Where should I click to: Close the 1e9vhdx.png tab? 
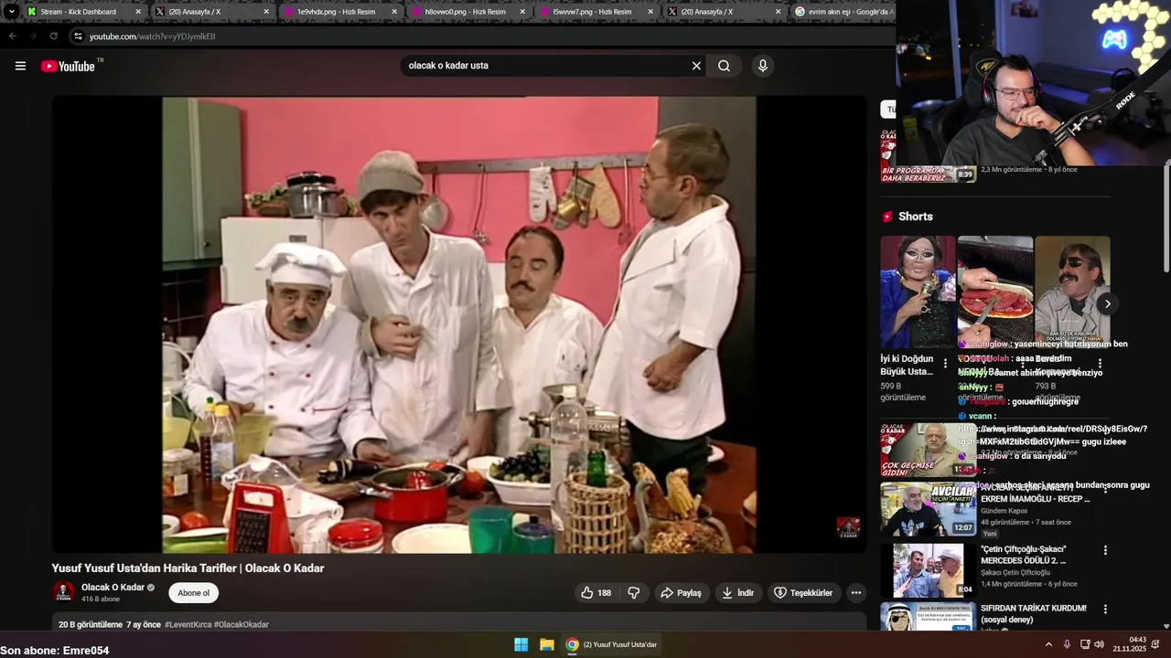[x=394, y=12]
